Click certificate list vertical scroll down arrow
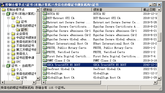Screen dimensions: 165x93 pyautogui.click(x=159, y=78)
